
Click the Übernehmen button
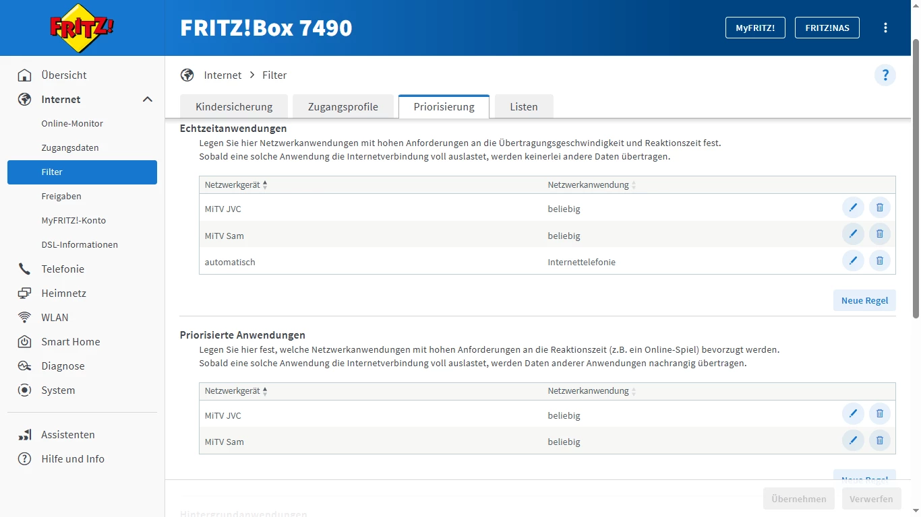point(799,499)
